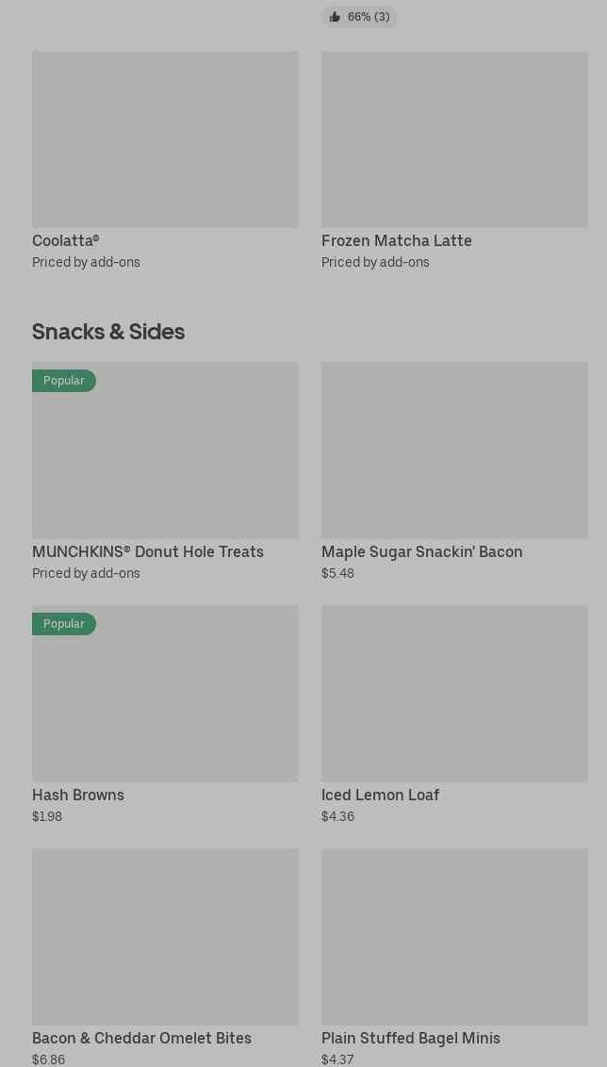Open MUNCHKINS Donut Hole Treats image
The height and width of the screenshot is (1067, 607).
coord(165,462)
